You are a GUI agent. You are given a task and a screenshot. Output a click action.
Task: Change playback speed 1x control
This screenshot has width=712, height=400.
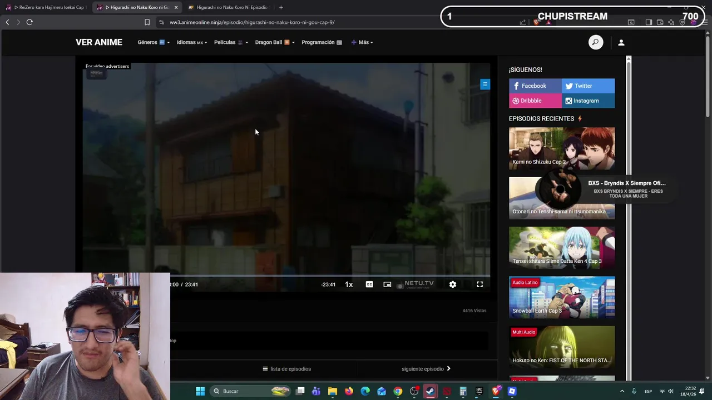click(349, 284)
